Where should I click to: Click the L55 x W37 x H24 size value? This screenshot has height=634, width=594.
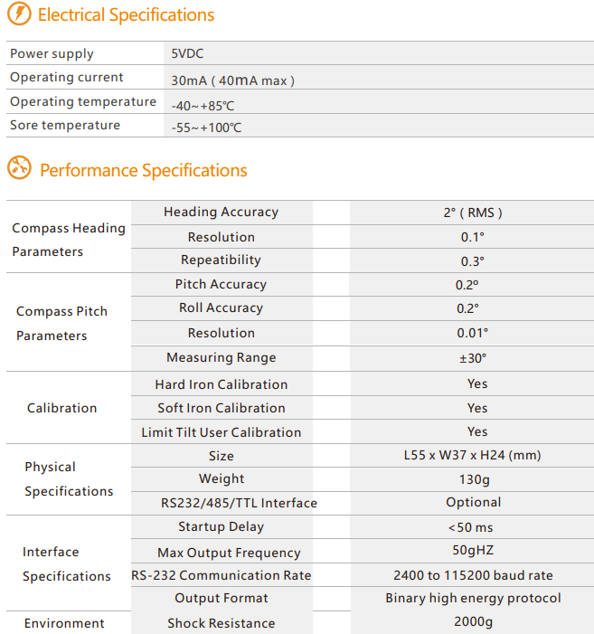472,455
